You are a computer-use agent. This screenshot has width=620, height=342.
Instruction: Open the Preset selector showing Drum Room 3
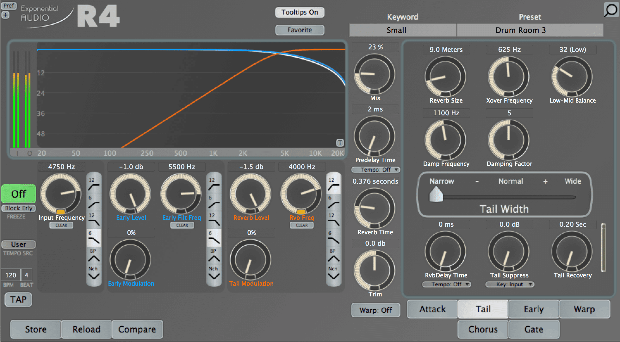tap(530, 30)
